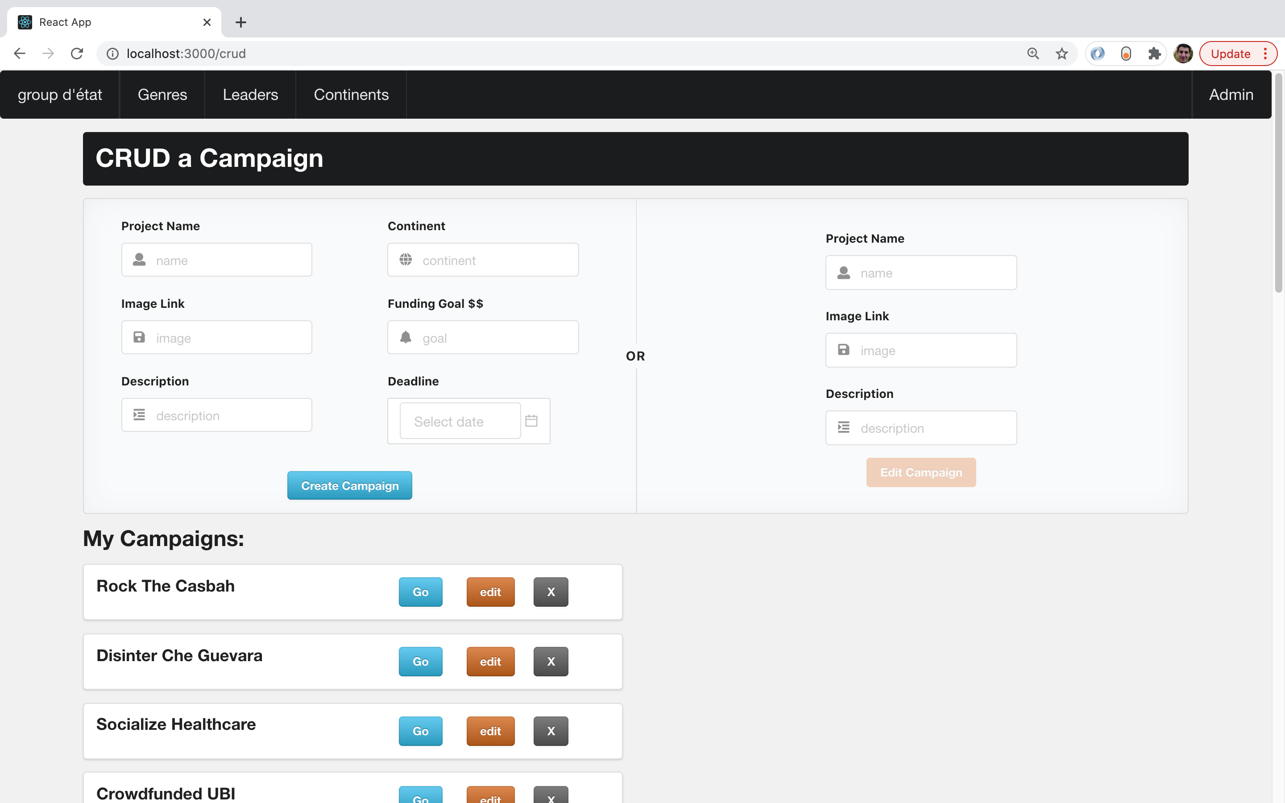Open the extensions puzzle piece icon
This screenshot has height=803, width=1285.
(x=1154, y=54)
